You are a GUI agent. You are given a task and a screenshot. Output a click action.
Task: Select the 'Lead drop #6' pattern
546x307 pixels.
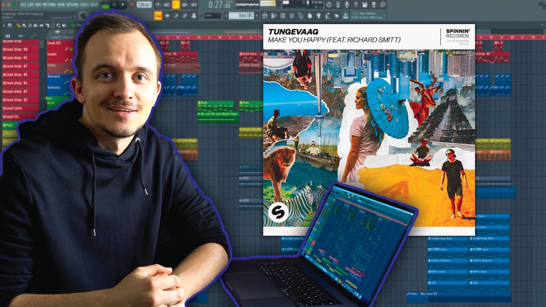coord(20,75)
